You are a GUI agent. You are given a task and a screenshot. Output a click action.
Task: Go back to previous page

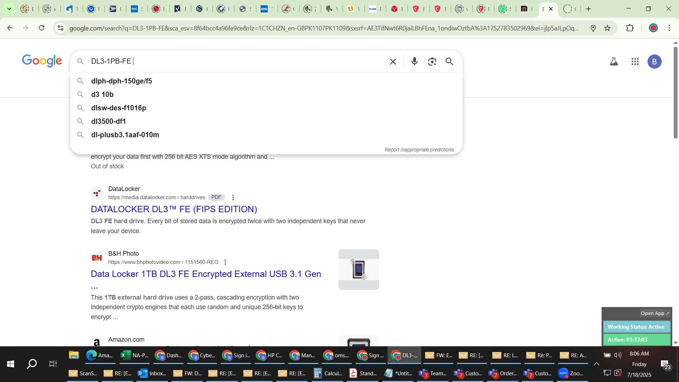click(10, 28)
